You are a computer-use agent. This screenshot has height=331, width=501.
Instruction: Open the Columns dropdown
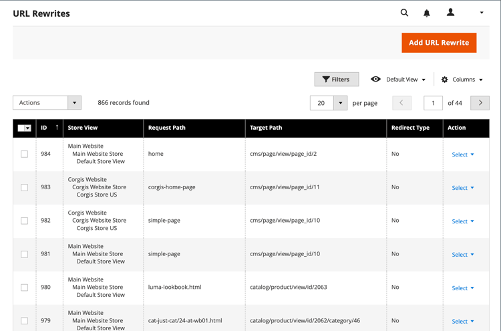468,80
